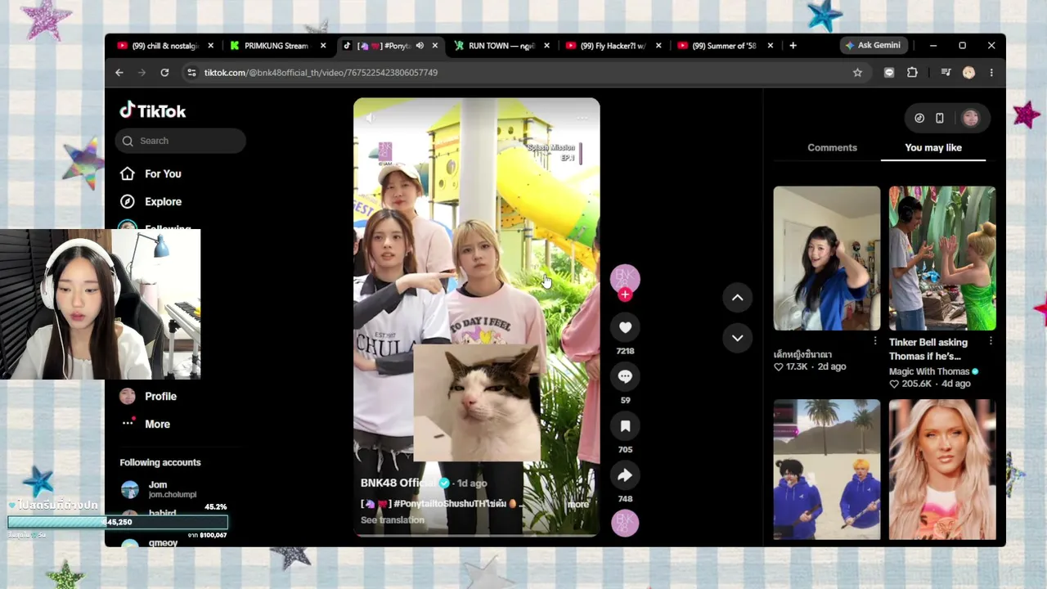Share the video with the arrow icon
This screenshot has width=1047, height=589.
[x=625, y=474]
